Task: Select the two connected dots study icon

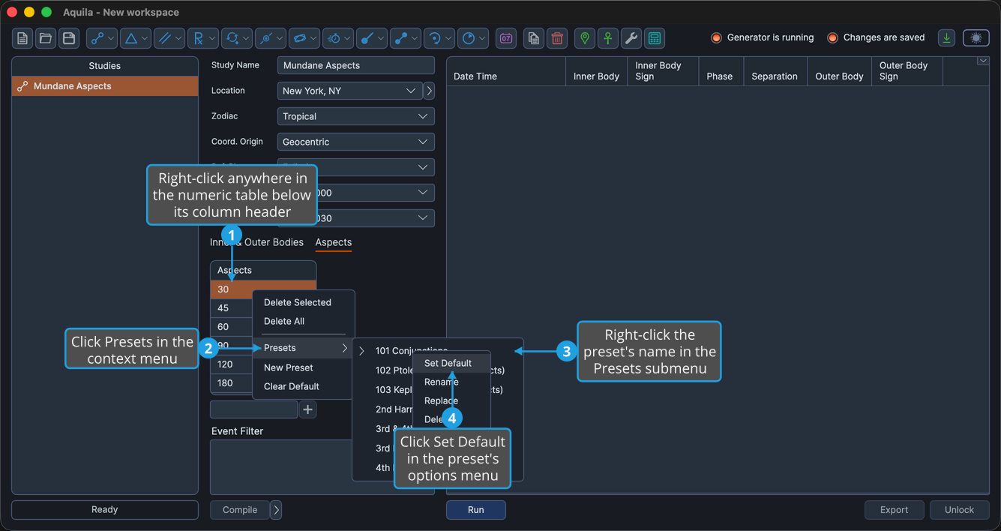Action: 406,38
